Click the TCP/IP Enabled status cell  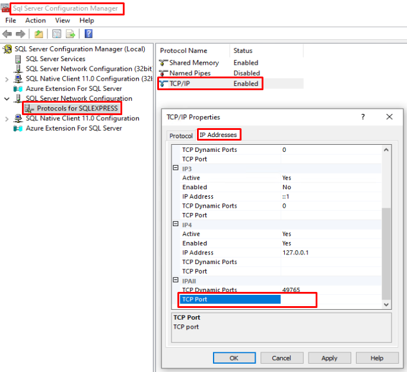(x=246, y=84)
